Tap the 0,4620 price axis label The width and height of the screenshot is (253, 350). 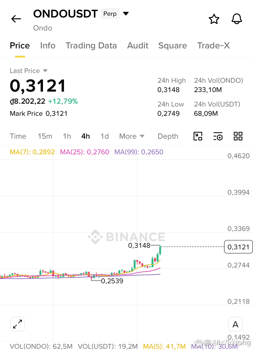(238, 156)
